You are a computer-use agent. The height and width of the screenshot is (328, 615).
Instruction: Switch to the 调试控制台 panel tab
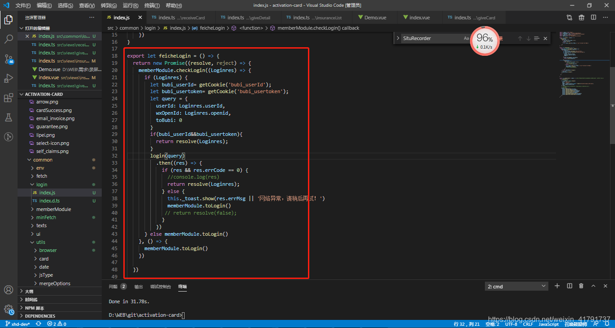pos(160,287)
